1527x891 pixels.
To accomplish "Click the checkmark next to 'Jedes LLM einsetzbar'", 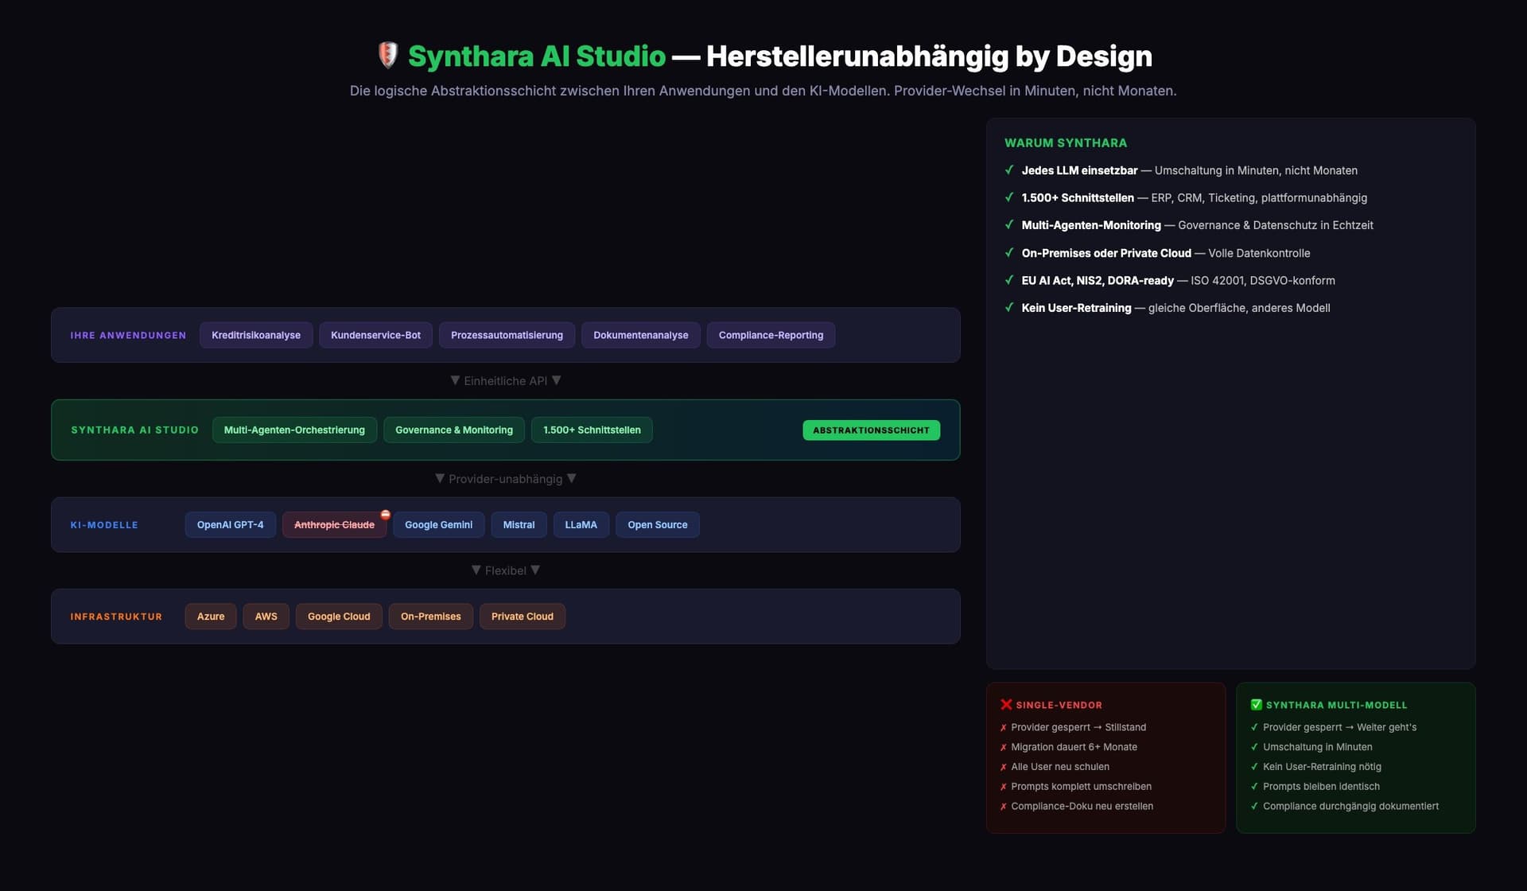I will [1010, 170].
